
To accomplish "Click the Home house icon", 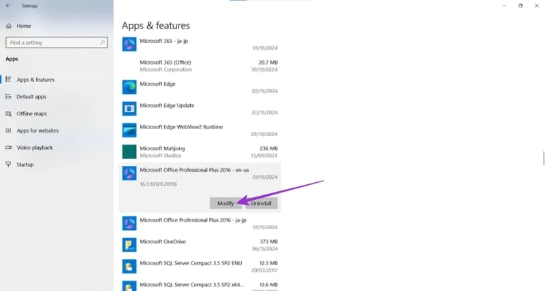I will coord(9,26).
